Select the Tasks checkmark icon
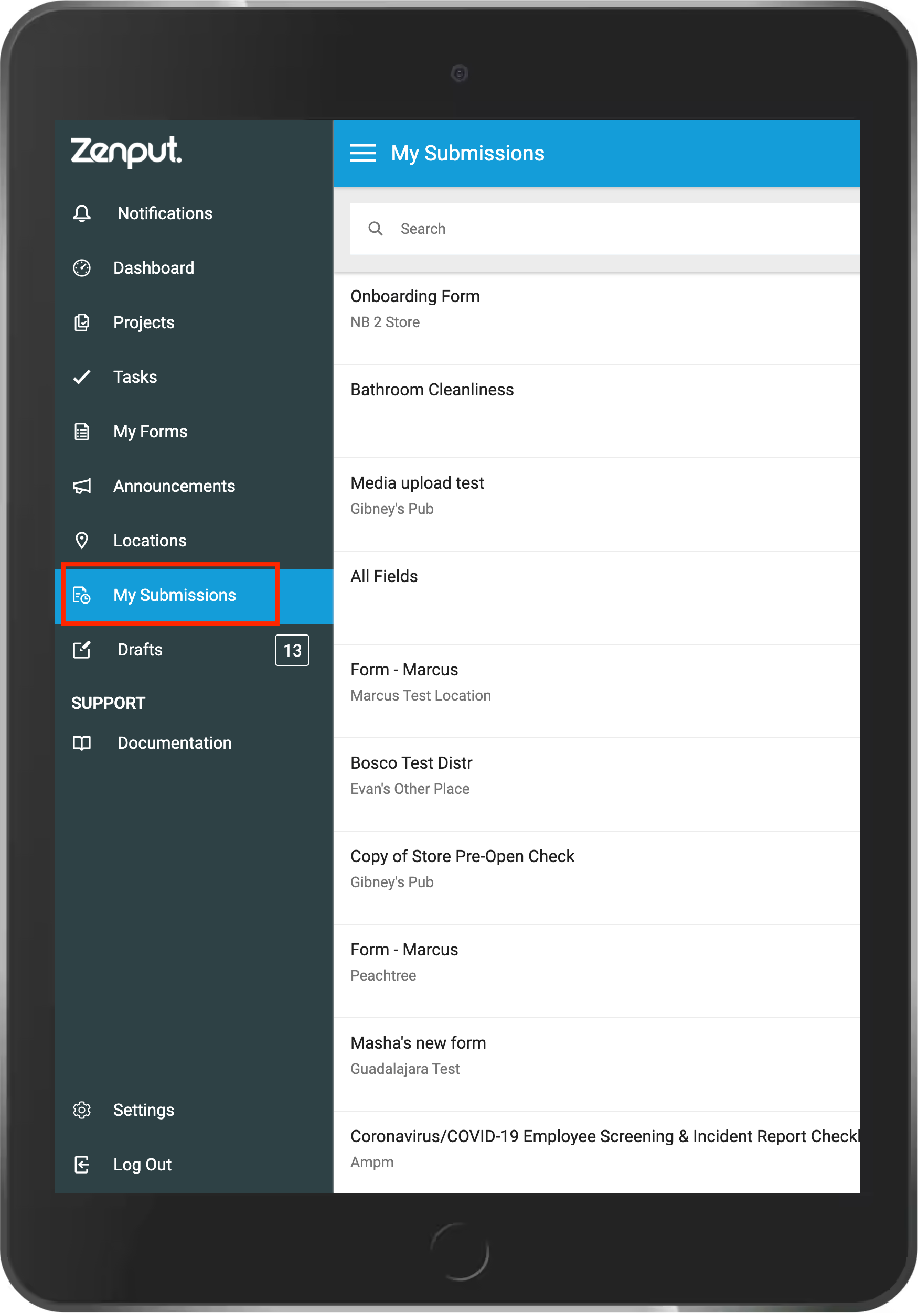 click(x=82, y=376)
